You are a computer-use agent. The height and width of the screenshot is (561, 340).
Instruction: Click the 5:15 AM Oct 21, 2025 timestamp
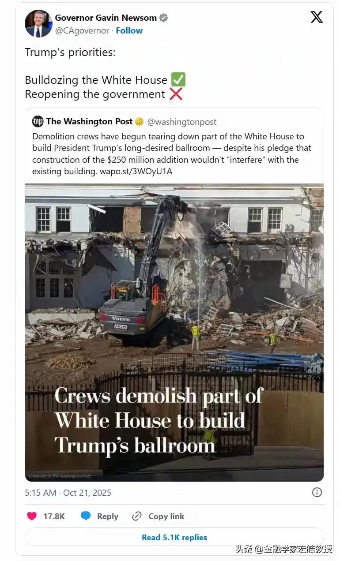[68, 493]
